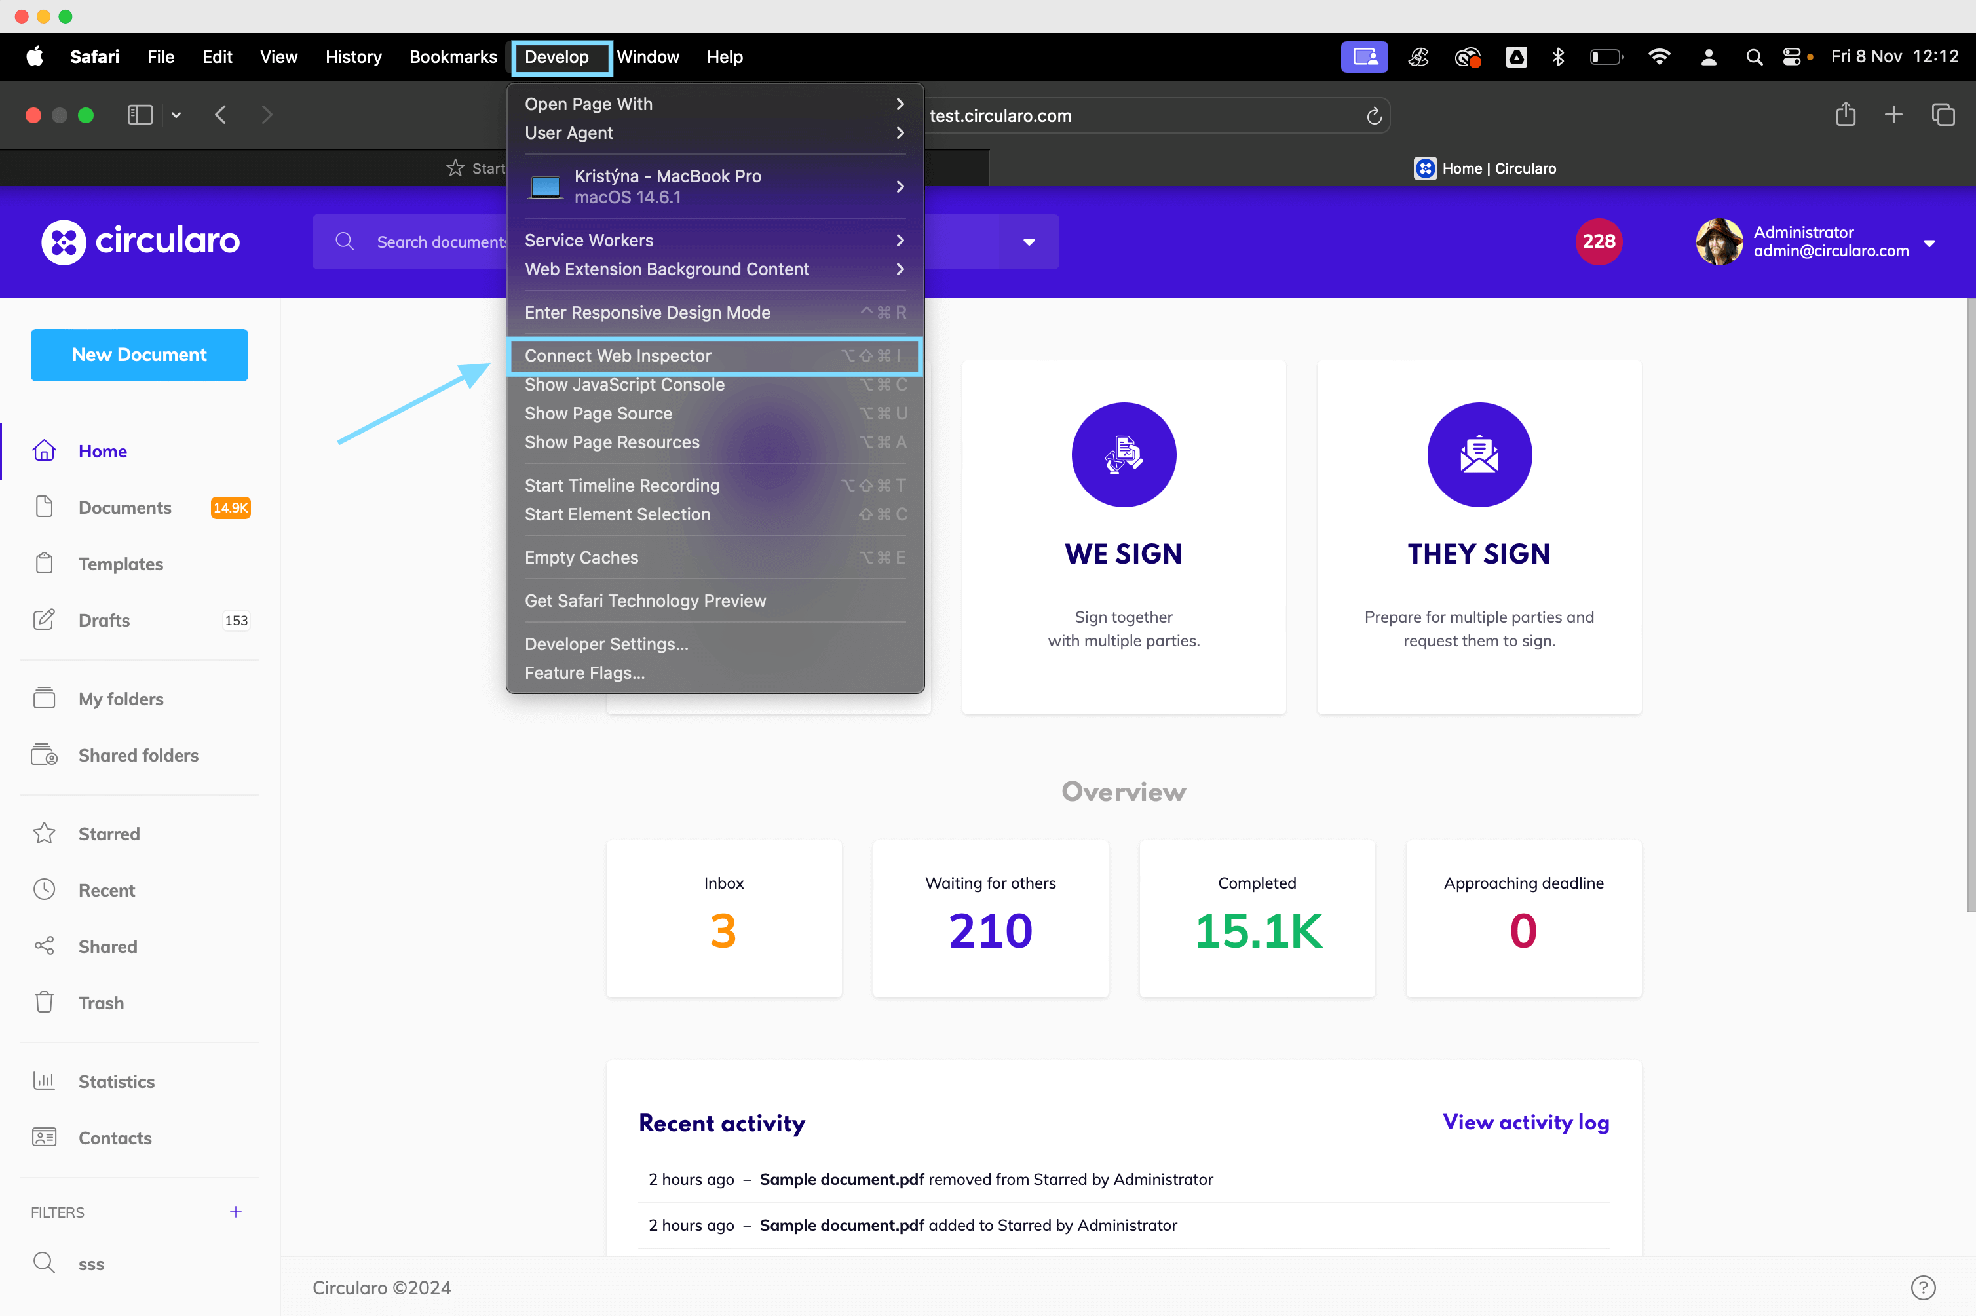
Task: Select the Templates icon in sidebar
Action: point(44,562)
